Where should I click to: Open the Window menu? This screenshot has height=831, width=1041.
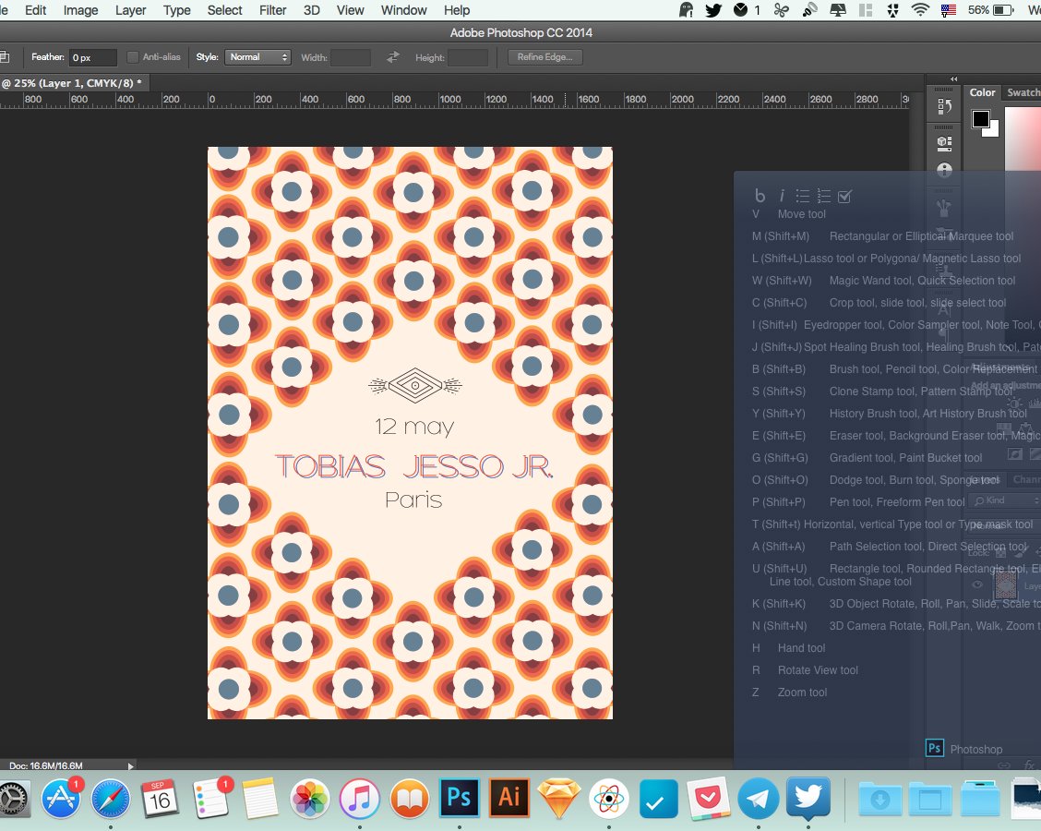403,10
